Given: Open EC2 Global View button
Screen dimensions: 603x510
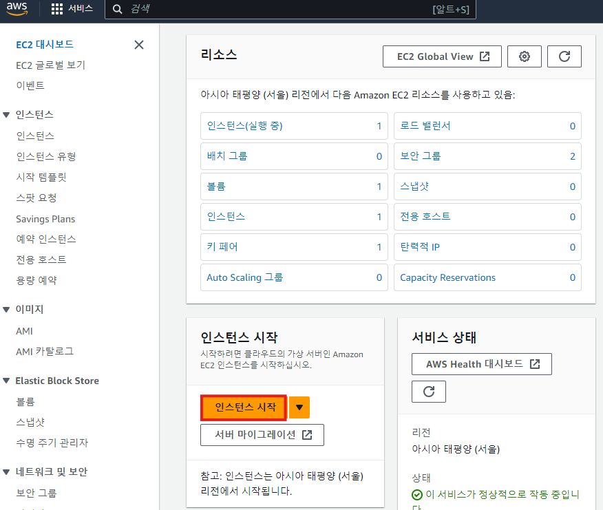Looking at the screenshot, I should tap(442, 56).
